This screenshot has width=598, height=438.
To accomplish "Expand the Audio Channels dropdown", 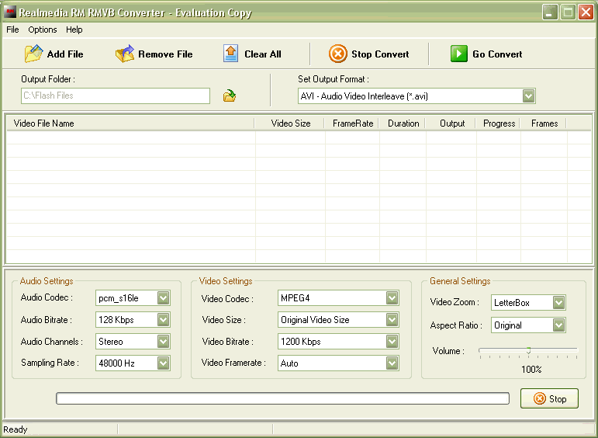I will [x=163, y=342].
